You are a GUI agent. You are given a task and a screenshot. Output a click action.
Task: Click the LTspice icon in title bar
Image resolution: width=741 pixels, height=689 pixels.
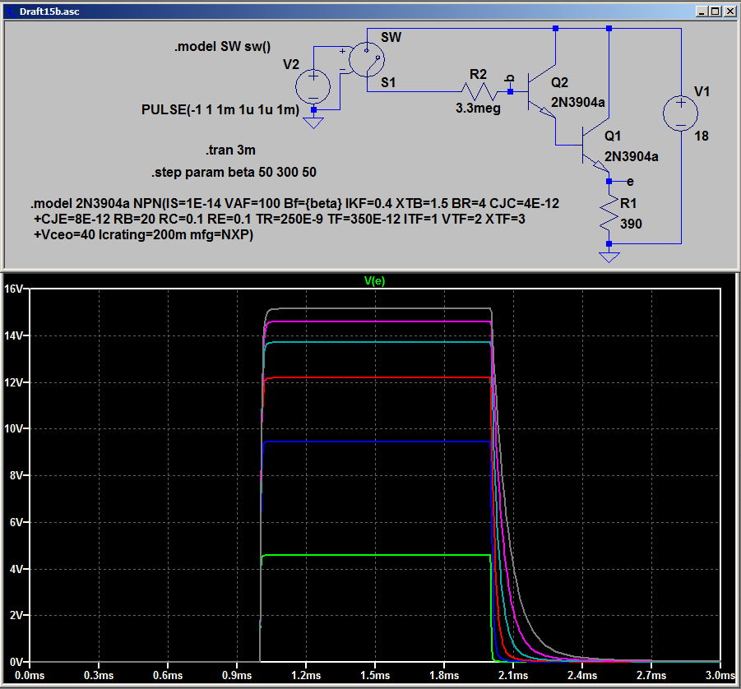pos(10,12)
